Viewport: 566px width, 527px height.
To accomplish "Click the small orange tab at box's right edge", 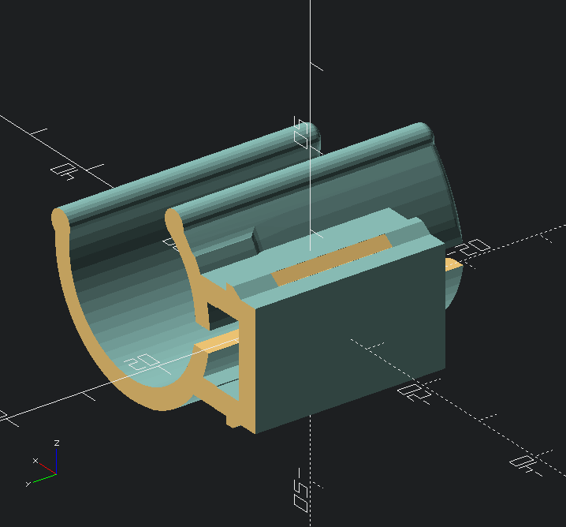I will point(452,265).
